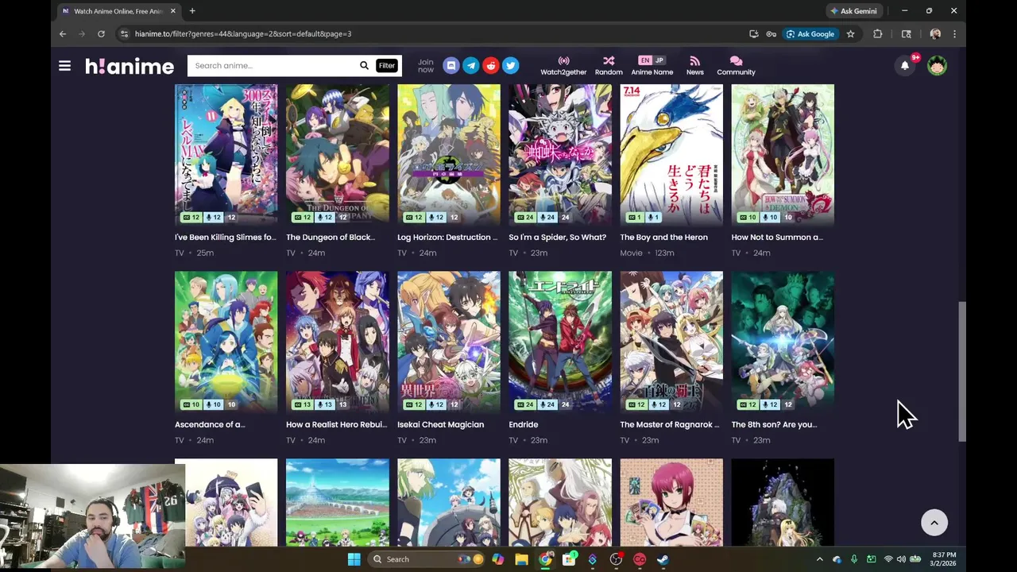Open the Telegram join link
The image size is (1017, 572).
[x=471, y=66]
